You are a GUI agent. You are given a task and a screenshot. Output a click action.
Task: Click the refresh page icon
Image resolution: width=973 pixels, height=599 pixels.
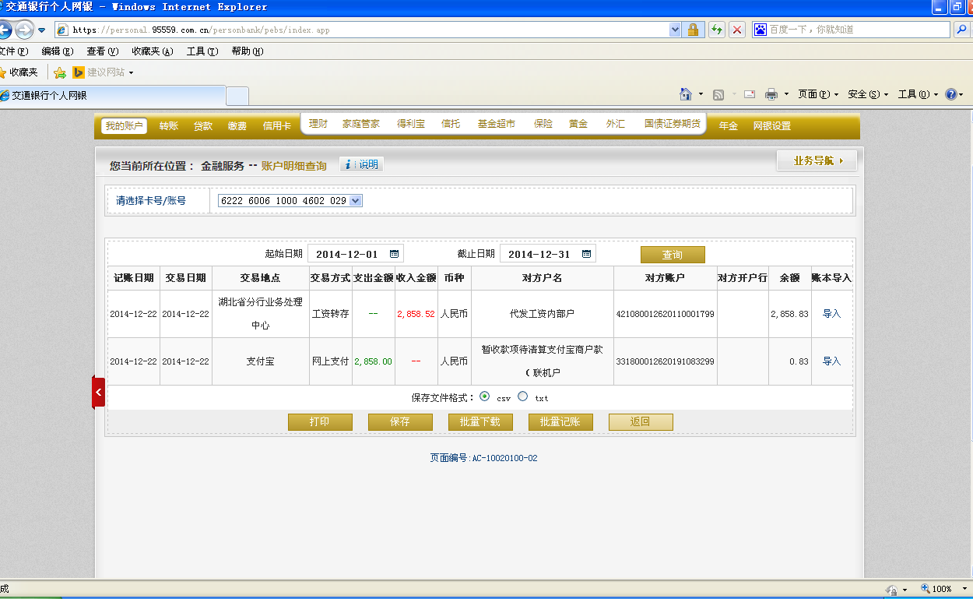pyautogui.click(x=716, y=30)
